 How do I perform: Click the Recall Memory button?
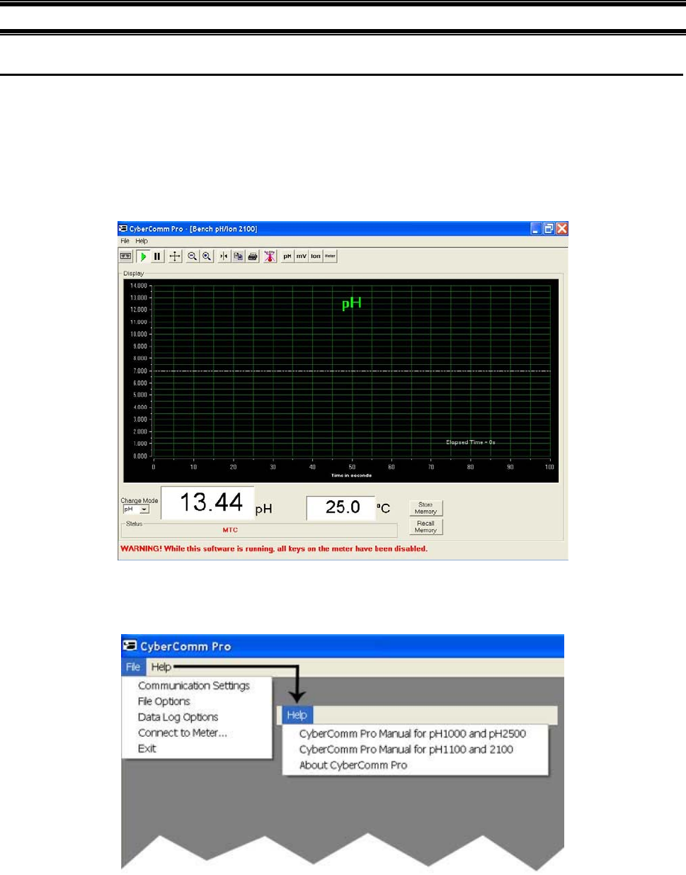425,526
